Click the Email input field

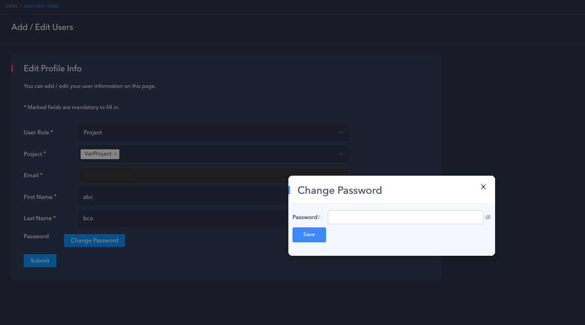point(181,176)
